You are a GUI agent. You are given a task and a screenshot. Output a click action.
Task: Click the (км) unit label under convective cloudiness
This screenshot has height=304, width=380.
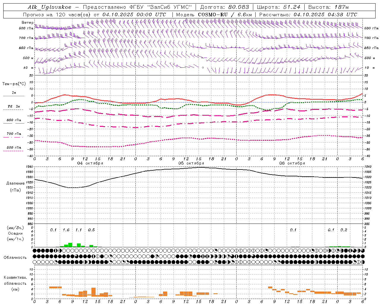click(x=15, y=289)
